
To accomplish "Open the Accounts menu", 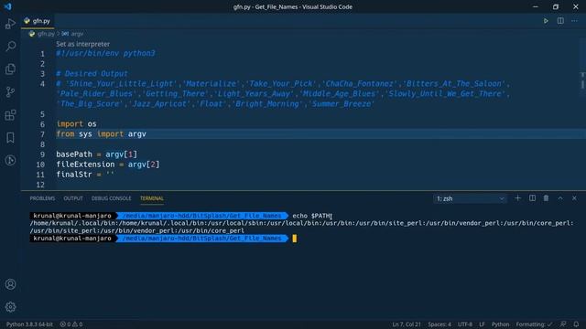I will click(10, 284).
